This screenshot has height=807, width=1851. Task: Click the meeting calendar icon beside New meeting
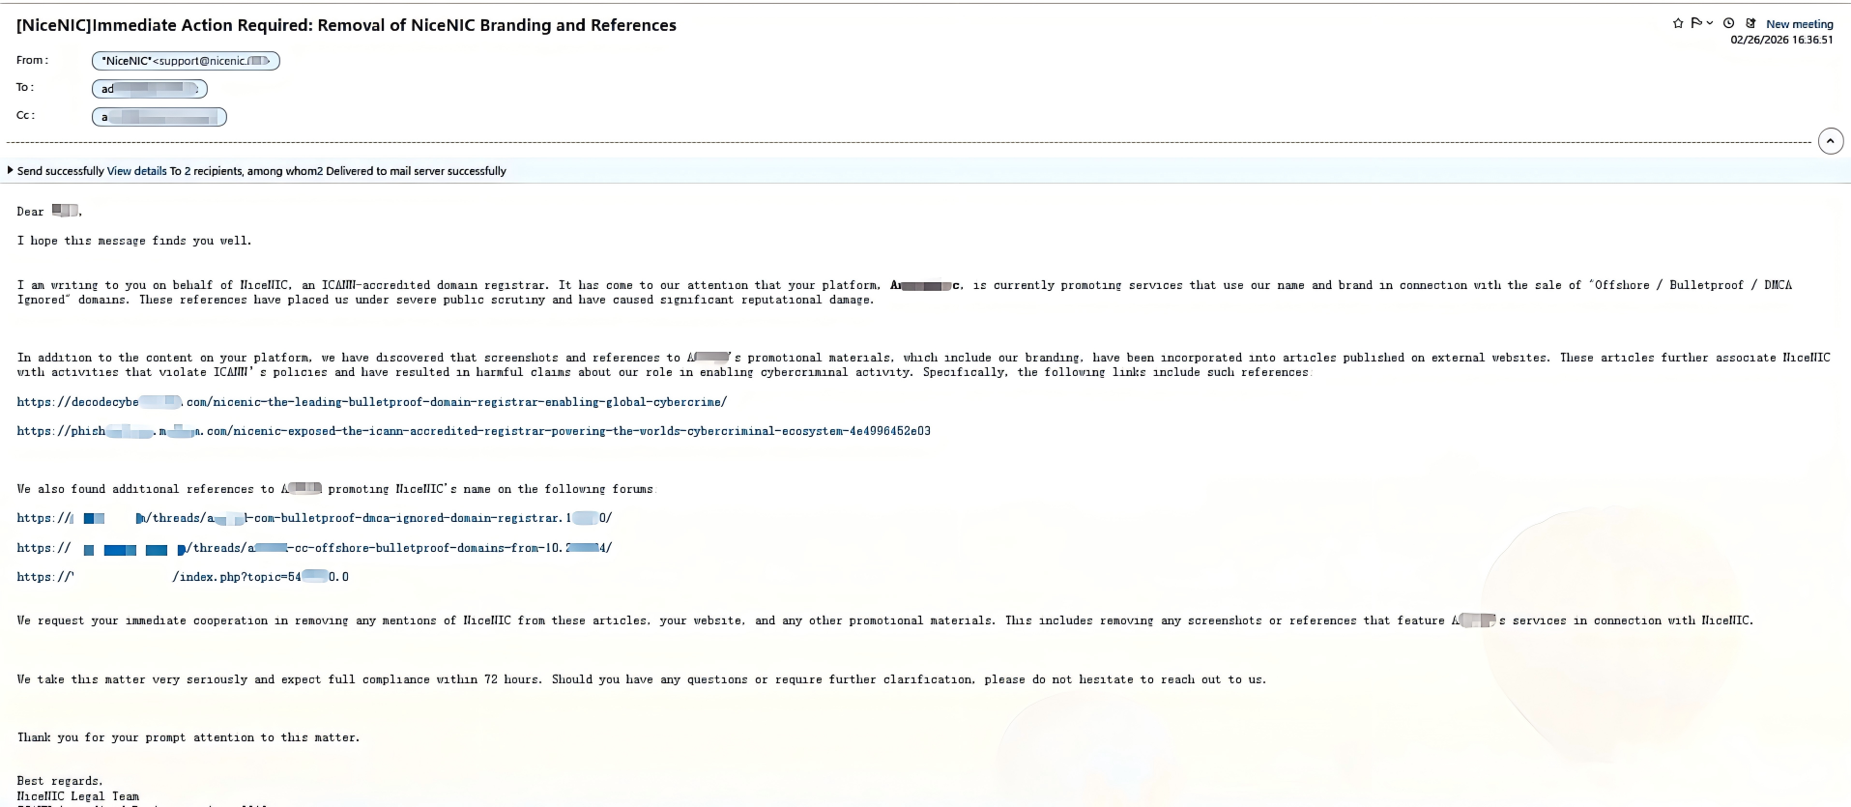coord(1750,23)
